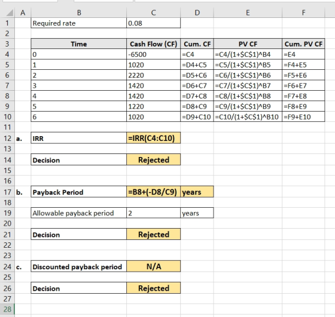Click the highlighted 'years' cell in row 17
Screen dimensions: 335x317
pos(197,192)
